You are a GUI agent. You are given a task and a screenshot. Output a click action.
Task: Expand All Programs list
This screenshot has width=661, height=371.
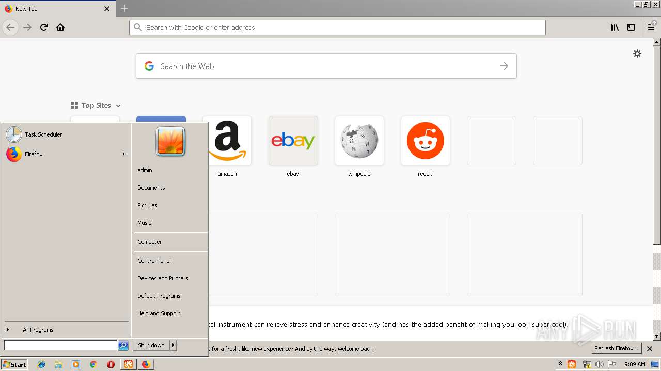point(66,330)
